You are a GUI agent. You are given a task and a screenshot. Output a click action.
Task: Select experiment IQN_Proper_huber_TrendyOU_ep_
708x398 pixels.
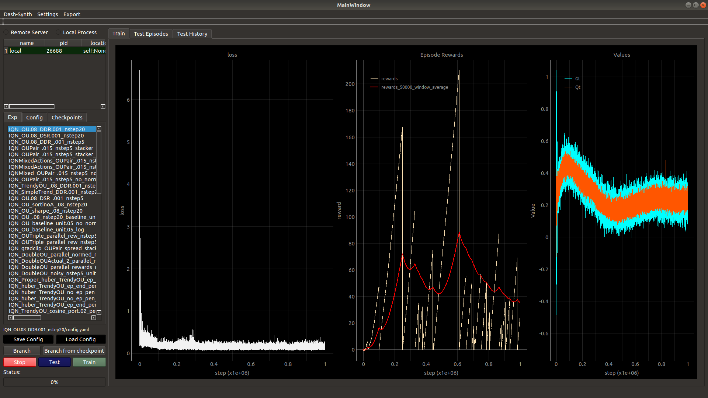[x=52, y=280]
